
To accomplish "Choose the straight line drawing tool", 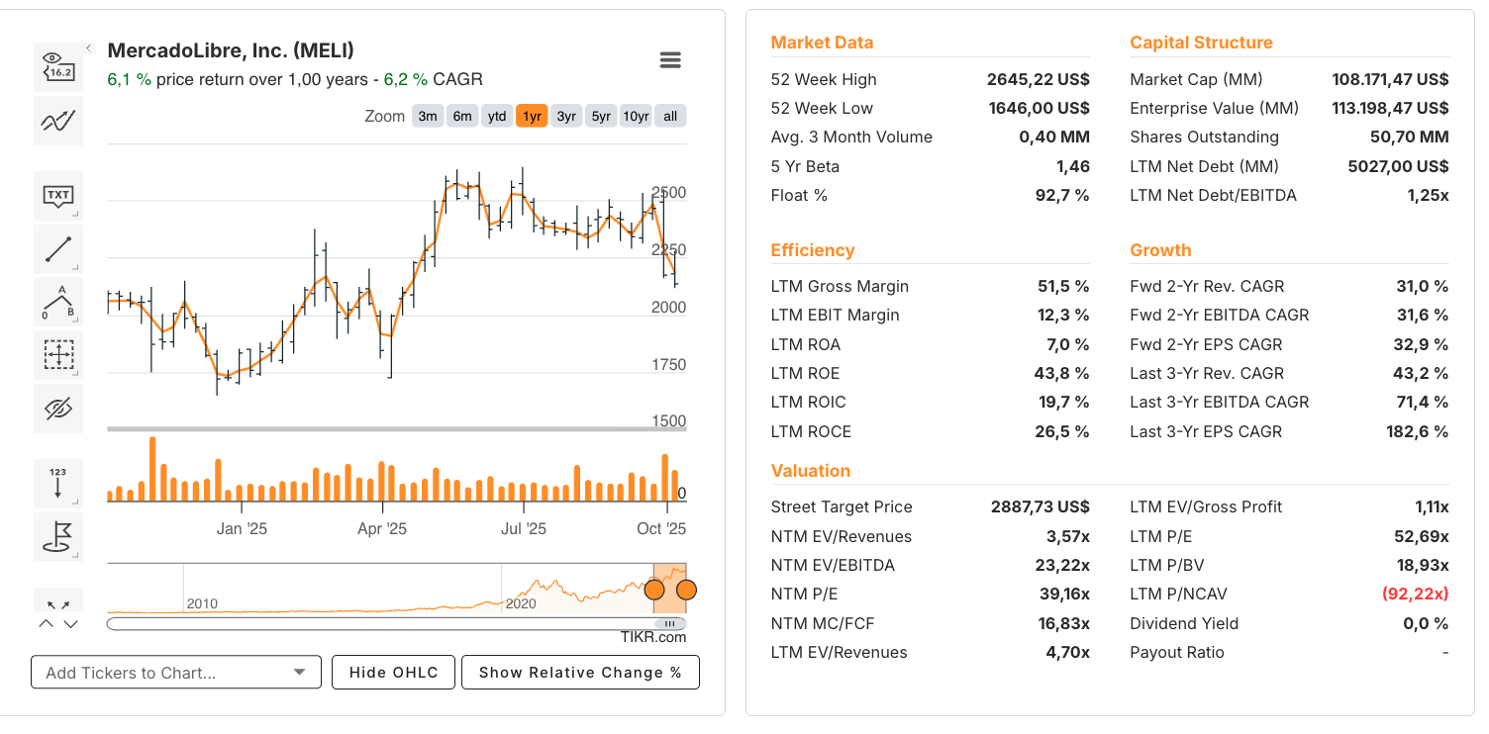I will pos(58,249).
